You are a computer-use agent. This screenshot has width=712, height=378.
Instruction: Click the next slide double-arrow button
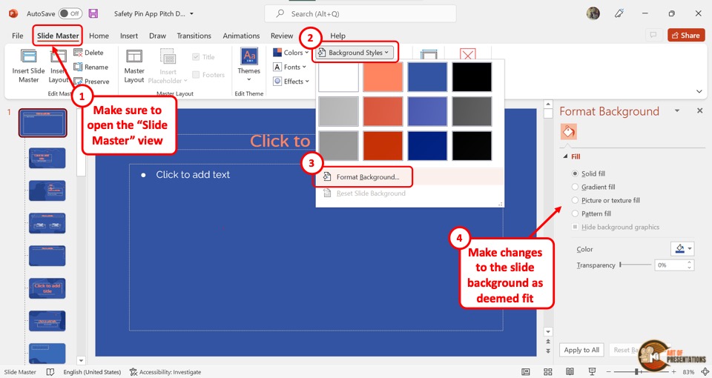pyautogui.click(x=548, y=351)
